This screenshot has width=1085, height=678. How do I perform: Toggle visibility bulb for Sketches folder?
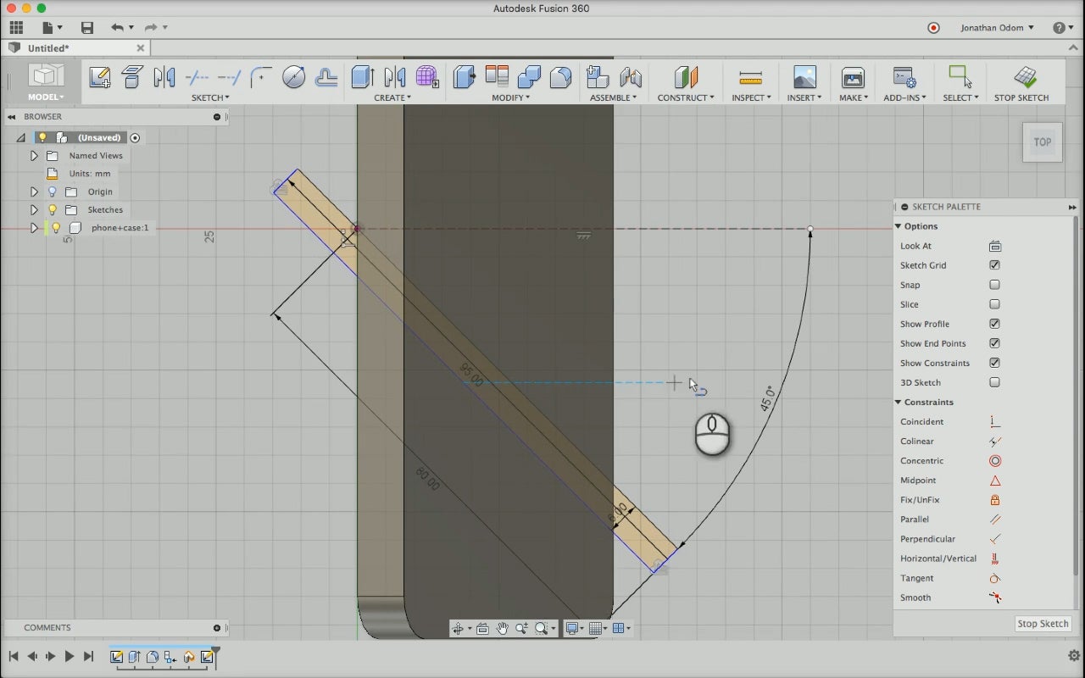53,210
